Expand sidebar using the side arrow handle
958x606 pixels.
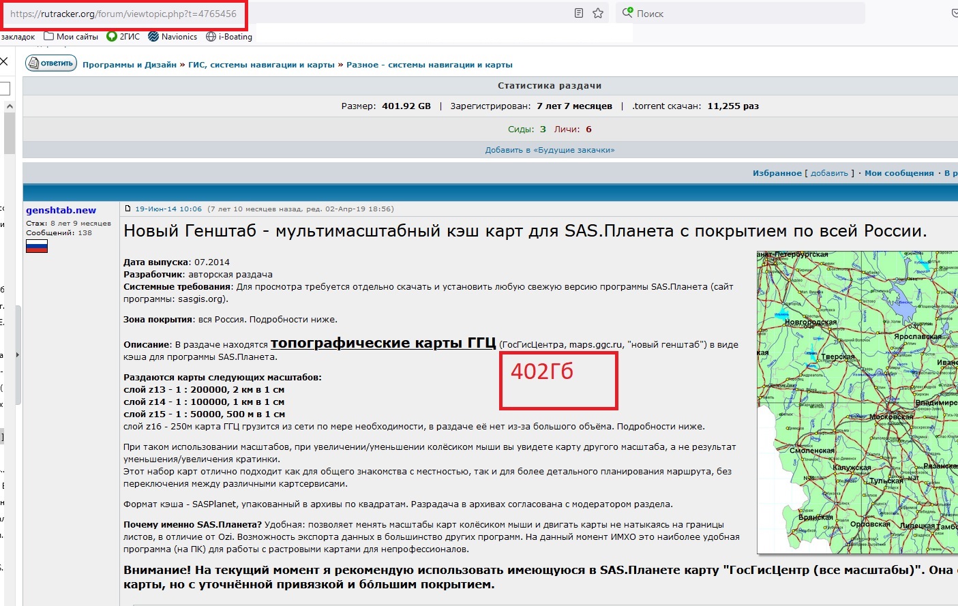pyautogui.click(x=18, y=354)
